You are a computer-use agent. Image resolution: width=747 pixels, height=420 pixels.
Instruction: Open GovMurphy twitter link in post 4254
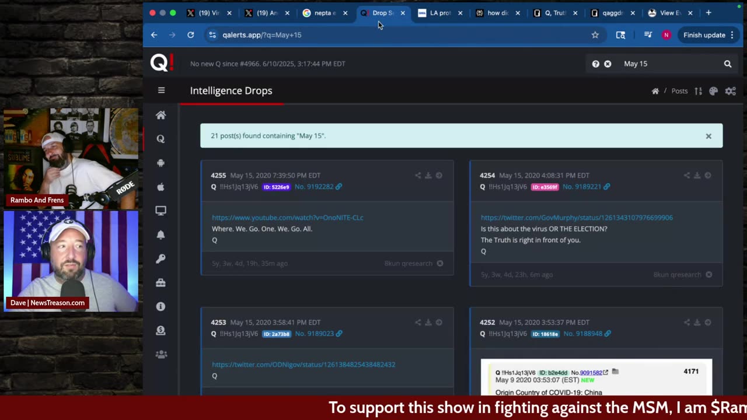577,218
